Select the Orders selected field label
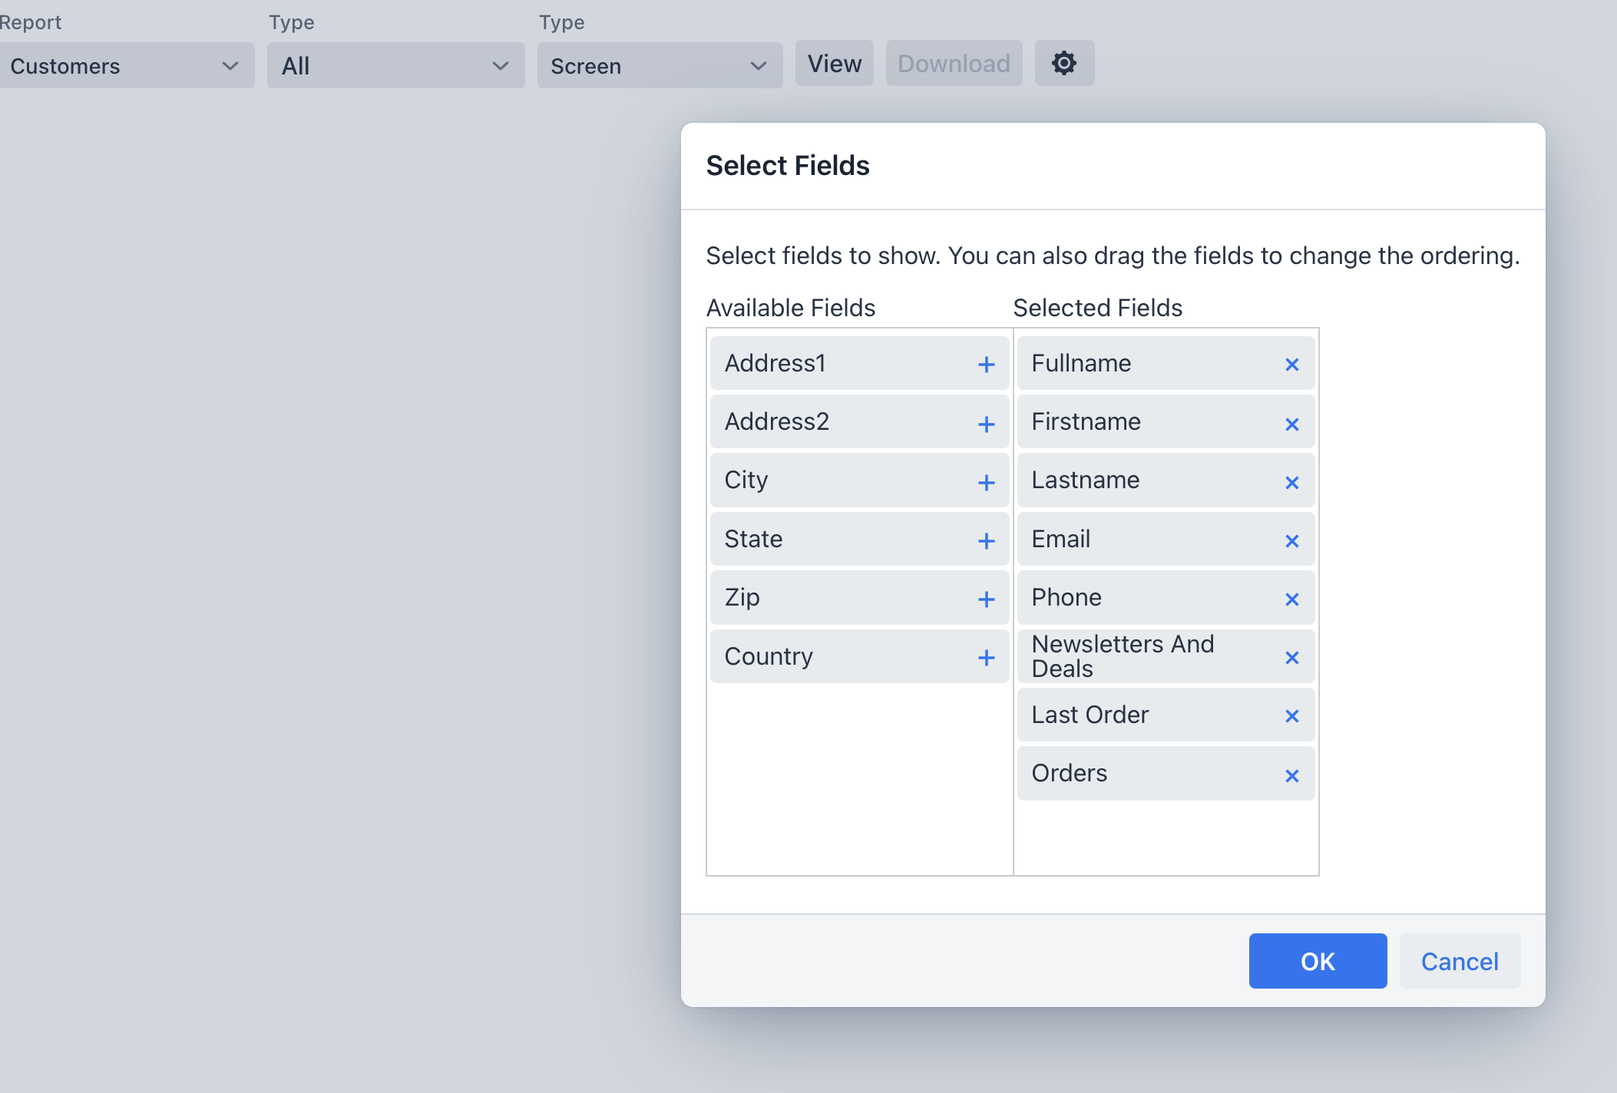 click(1070, 773)
